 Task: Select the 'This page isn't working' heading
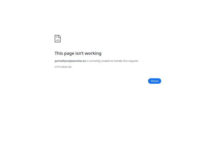(78, 53)
